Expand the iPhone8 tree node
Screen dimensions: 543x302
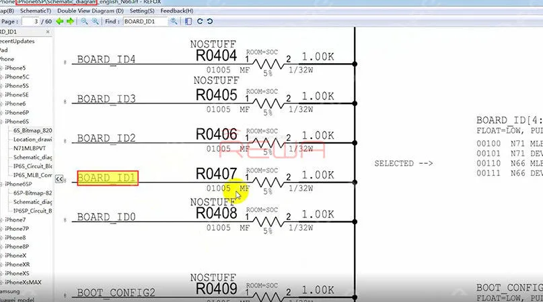click(1, 238)
